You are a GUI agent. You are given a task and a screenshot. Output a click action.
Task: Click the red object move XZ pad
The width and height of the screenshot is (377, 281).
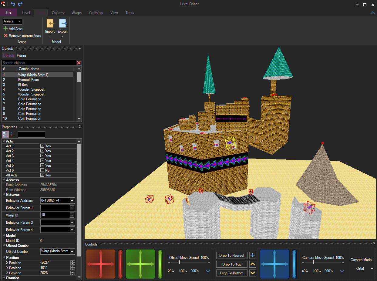click(x=101, y=264)
